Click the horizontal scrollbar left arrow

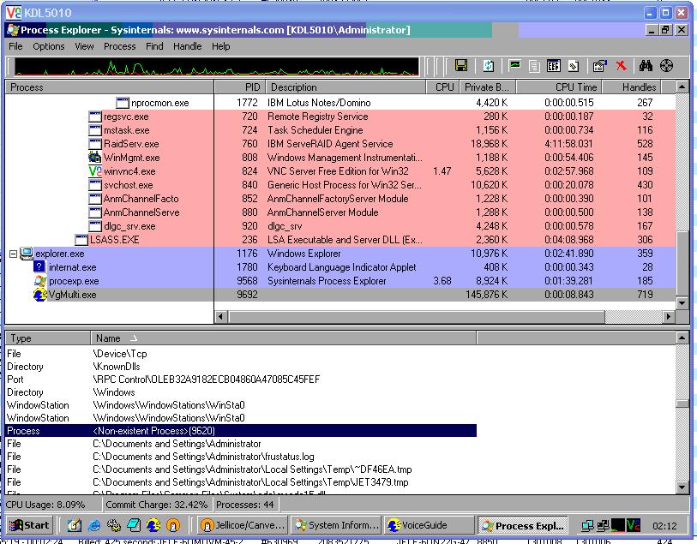coord(221,317)
